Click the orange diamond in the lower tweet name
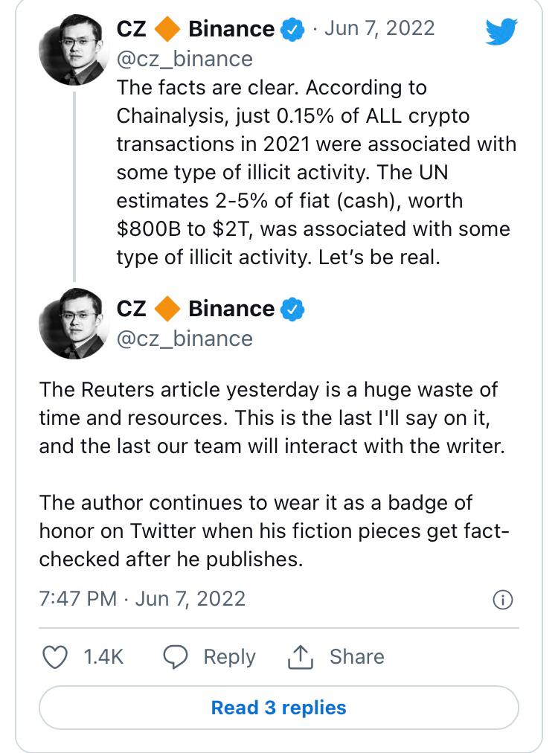Viewport: 558px width, 753px height. pyautogui.click(x=167, y=309)
